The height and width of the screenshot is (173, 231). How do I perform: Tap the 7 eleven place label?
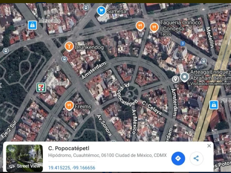(x=57, y=83)
